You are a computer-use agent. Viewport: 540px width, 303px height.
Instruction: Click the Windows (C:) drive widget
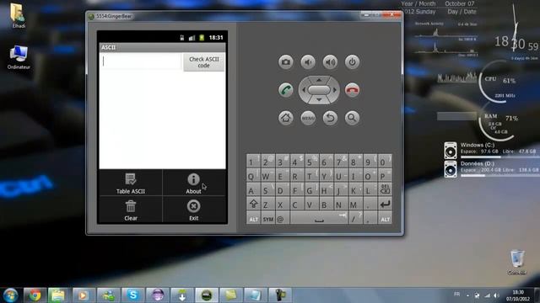(x=491, y=150)
